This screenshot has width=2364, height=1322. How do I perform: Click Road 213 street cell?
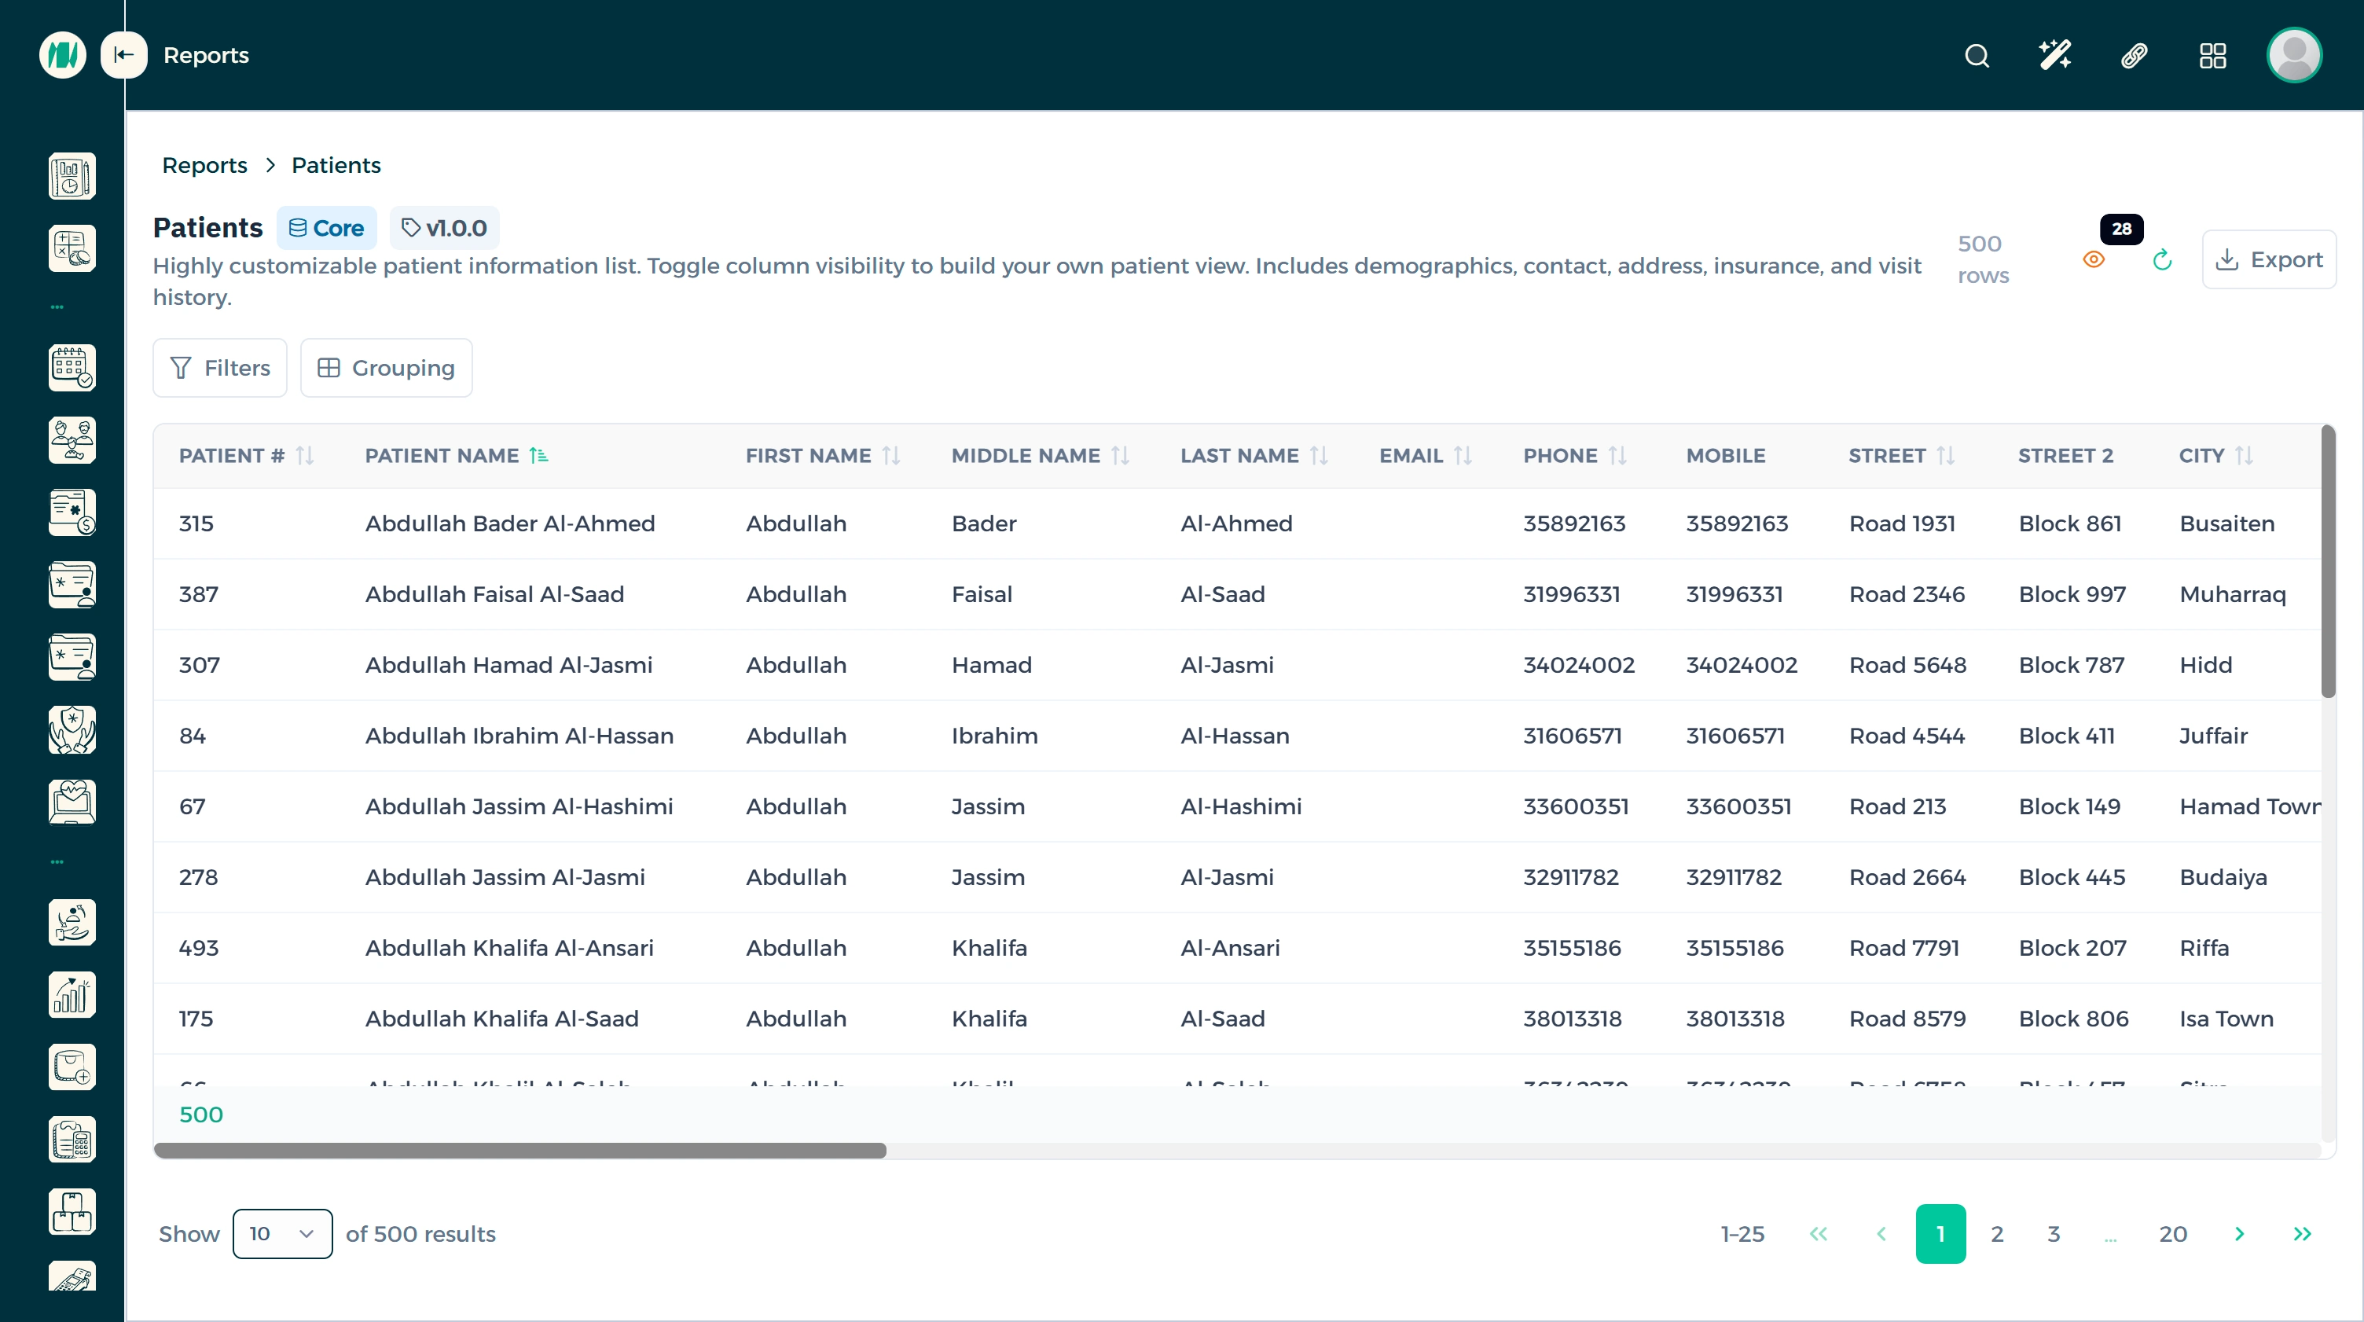[1898, 806]
